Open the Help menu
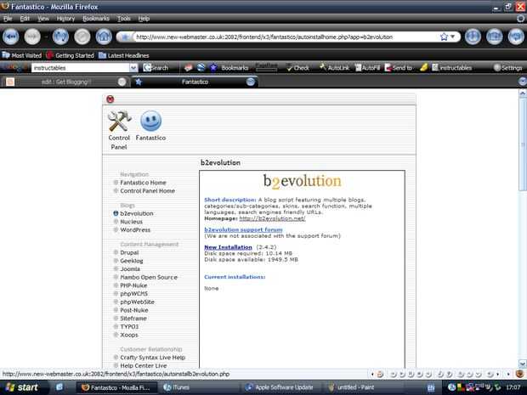Viewport: 527px width, 395px height. [144, 19]
